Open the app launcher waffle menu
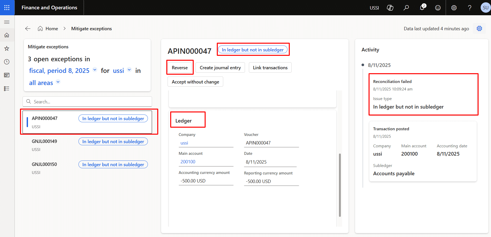Image resolution: width=491 pixels, height=237 pixels. pyautogui.click(x=7, y=7)
